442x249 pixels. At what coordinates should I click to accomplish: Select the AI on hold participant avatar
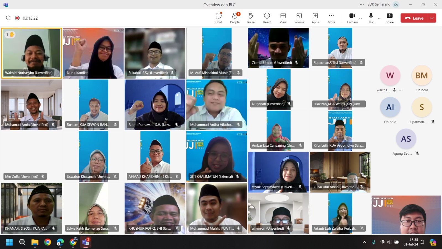[390, 107]
